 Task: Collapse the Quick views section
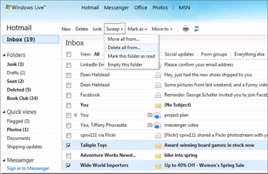[x=4, y=112]
